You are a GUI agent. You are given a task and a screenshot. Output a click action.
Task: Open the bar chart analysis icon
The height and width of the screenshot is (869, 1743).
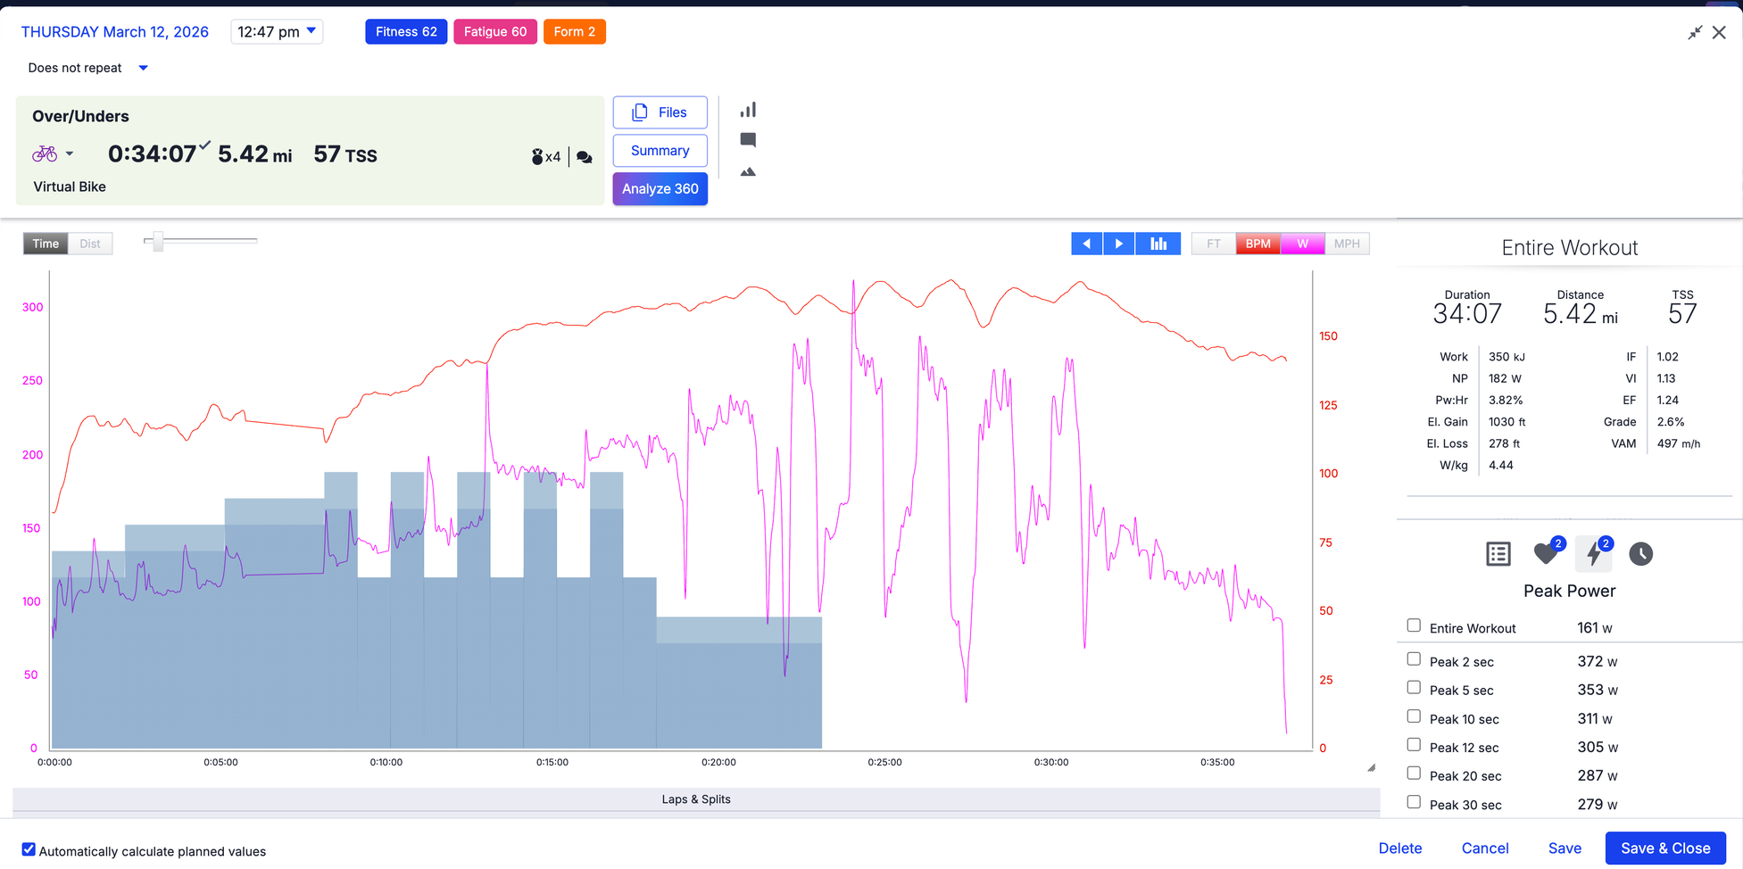748,110
